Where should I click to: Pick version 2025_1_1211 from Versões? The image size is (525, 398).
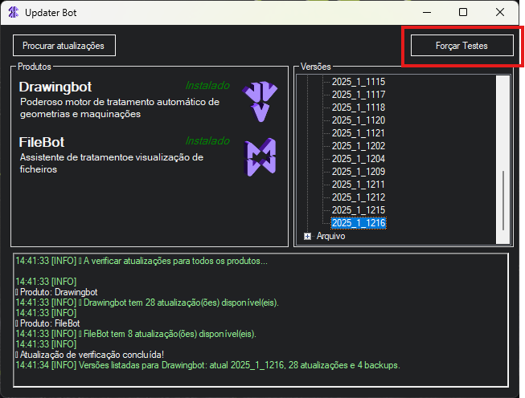click(359, 185)
